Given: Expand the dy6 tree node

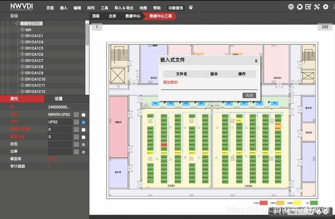Looking at the screenshot, I should [22, 29].
